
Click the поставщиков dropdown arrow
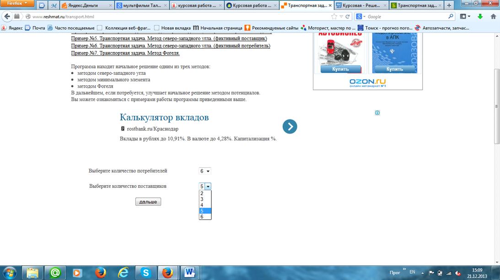coord(208,187)
